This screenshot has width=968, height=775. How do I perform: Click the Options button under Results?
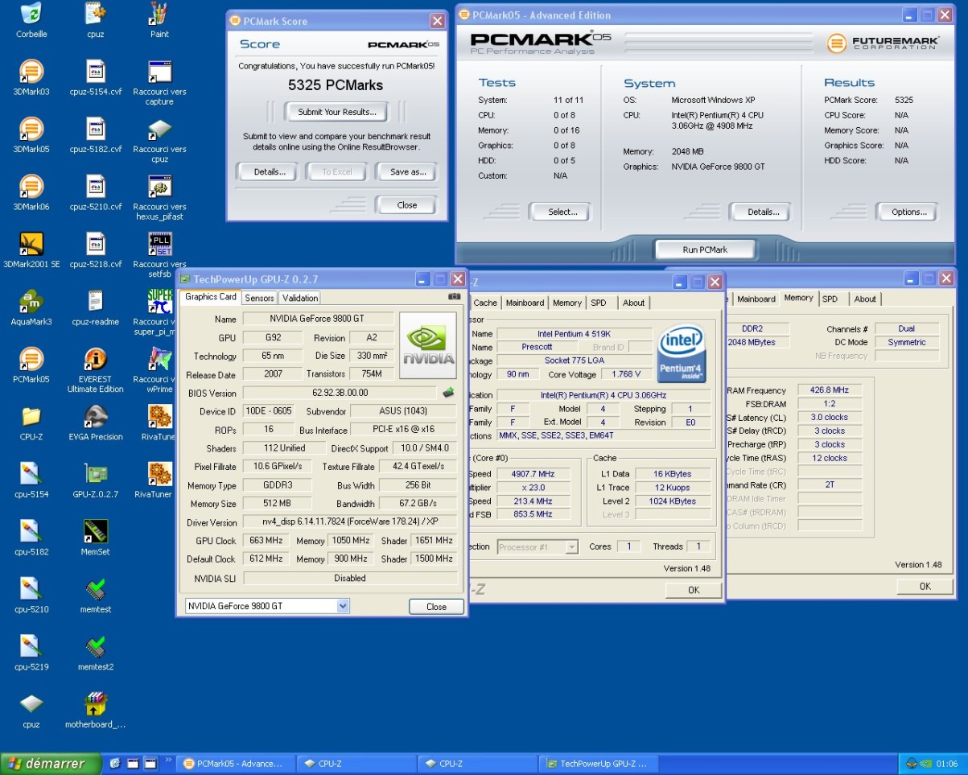[909, 212]
